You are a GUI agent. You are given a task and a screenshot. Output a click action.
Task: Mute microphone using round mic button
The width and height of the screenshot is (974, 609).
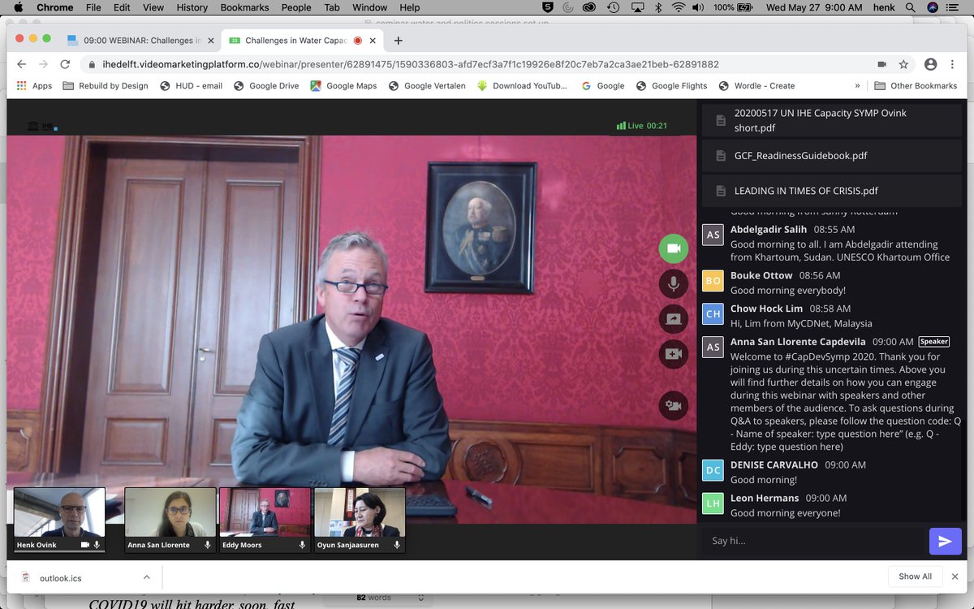coord(673,283)
